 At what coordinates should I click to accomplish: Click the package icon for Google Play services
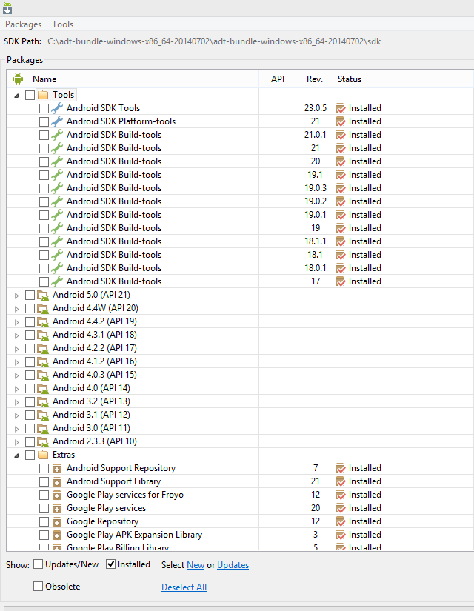coord(57,509)
